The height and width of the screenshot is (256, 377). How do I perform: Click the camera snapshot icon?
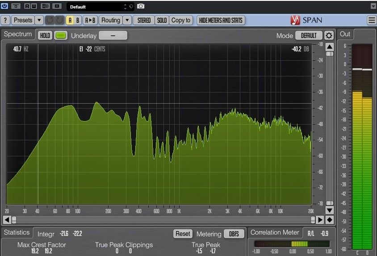(x=141, y=6)
